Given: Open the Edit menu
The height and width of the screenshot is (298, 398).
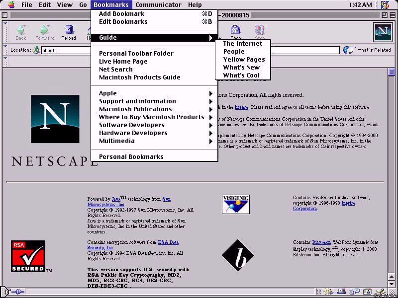Looking at the screenshot, I should click(x=45, y=5).
